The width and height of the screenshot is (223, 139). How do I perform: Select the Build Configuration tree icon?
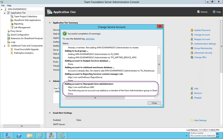coord(9,35)
